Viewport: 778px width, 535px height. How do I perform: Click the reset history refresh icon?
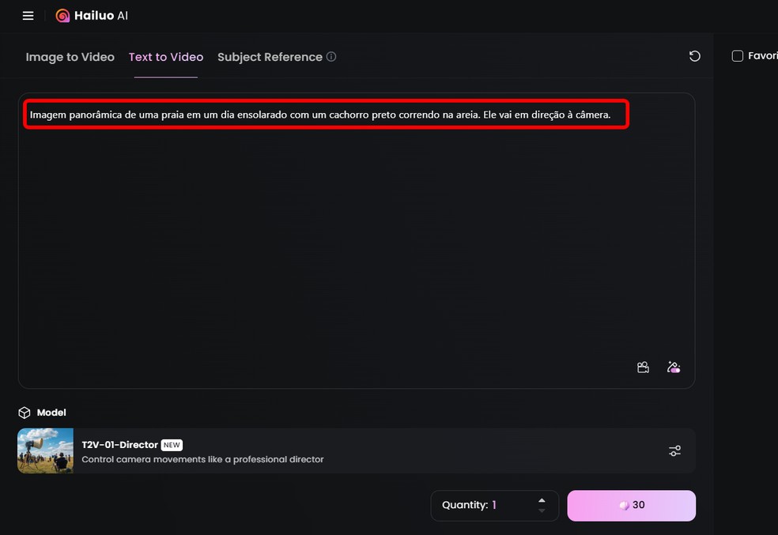pyautogui.click(x=694, y=56)
